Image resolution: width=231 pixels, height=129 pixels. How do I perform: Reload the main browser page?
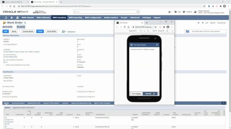click(x=10, y=6)
